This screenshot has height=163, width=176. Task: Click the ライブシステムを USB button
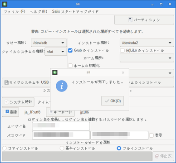(26, 82)
